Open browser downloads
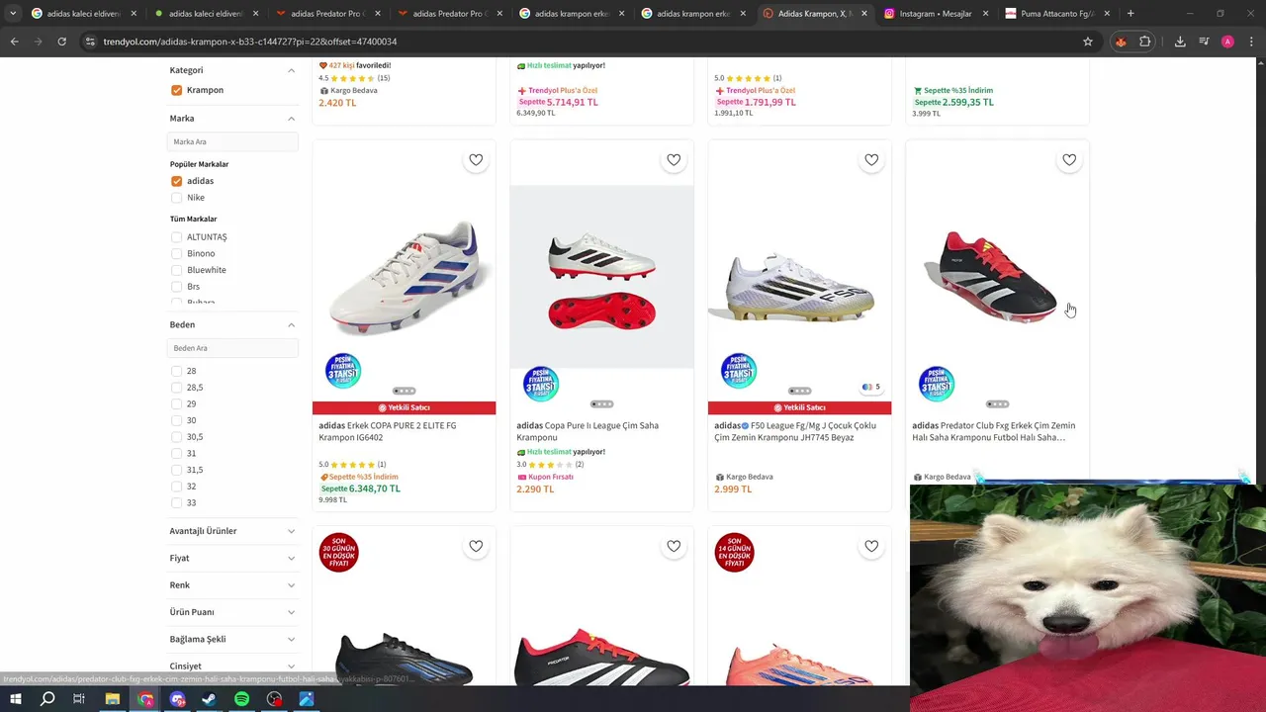The image size is (1266, 712). pyautogui.click(x=1180, y=42)
